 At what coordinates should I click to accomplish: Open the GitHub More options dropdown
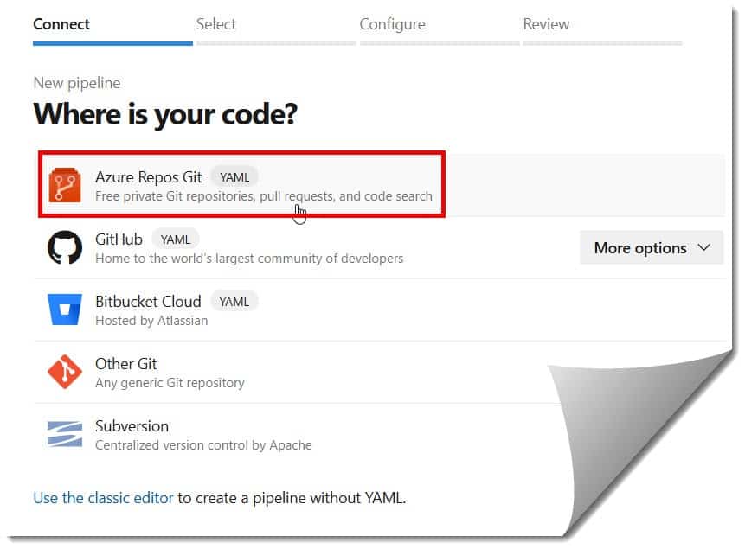(651, 247)
